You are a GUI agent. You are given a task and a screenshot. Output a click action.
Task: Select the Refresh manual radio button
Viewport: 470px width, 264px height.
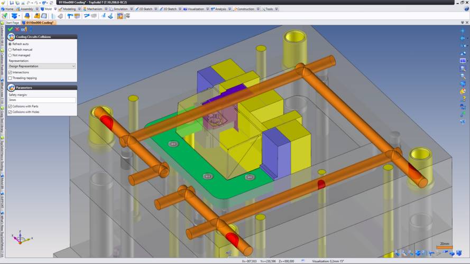pyautogui.click(x=10, y=50)
